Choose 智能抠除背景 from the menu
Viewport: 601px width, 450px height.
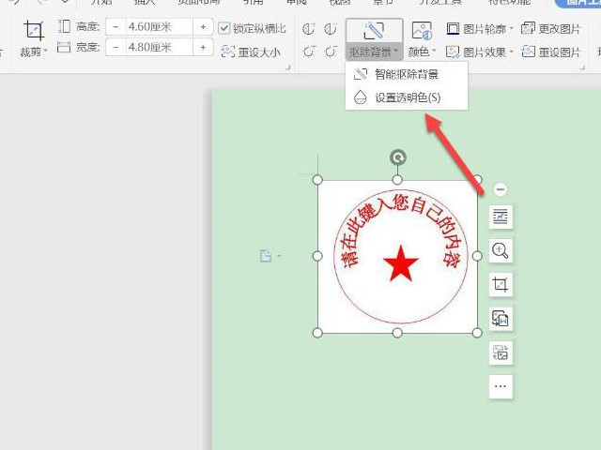click(x=407, y=74)
